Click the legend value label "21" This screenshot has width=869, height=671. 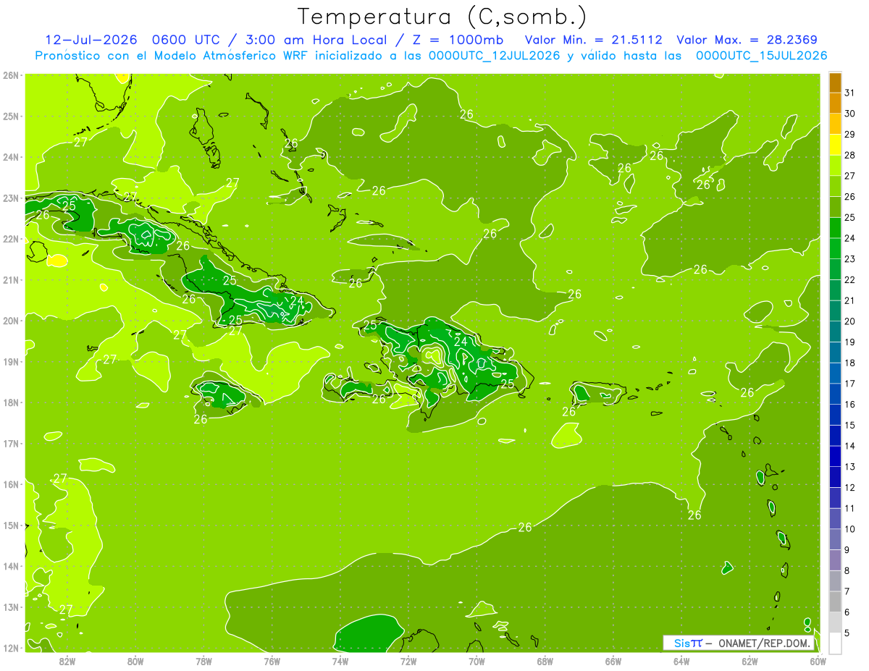850,300
